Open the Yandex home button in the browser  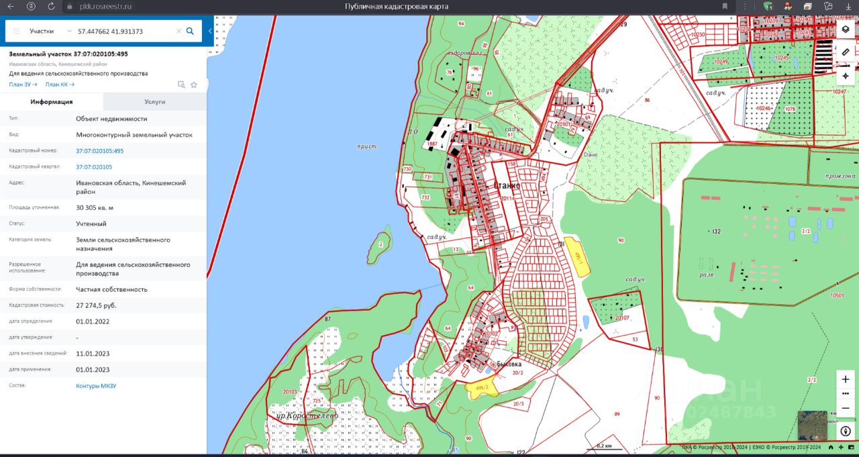[31, 6]
